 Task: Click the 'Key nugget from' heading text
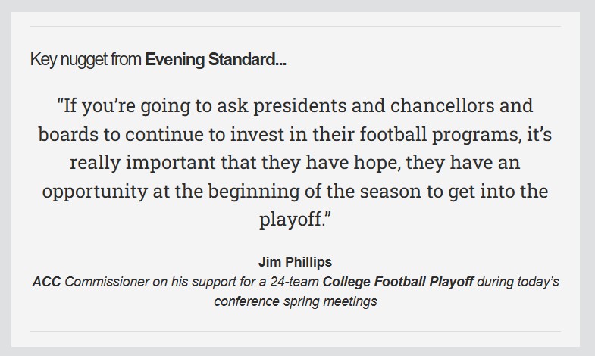coord(86,60)
